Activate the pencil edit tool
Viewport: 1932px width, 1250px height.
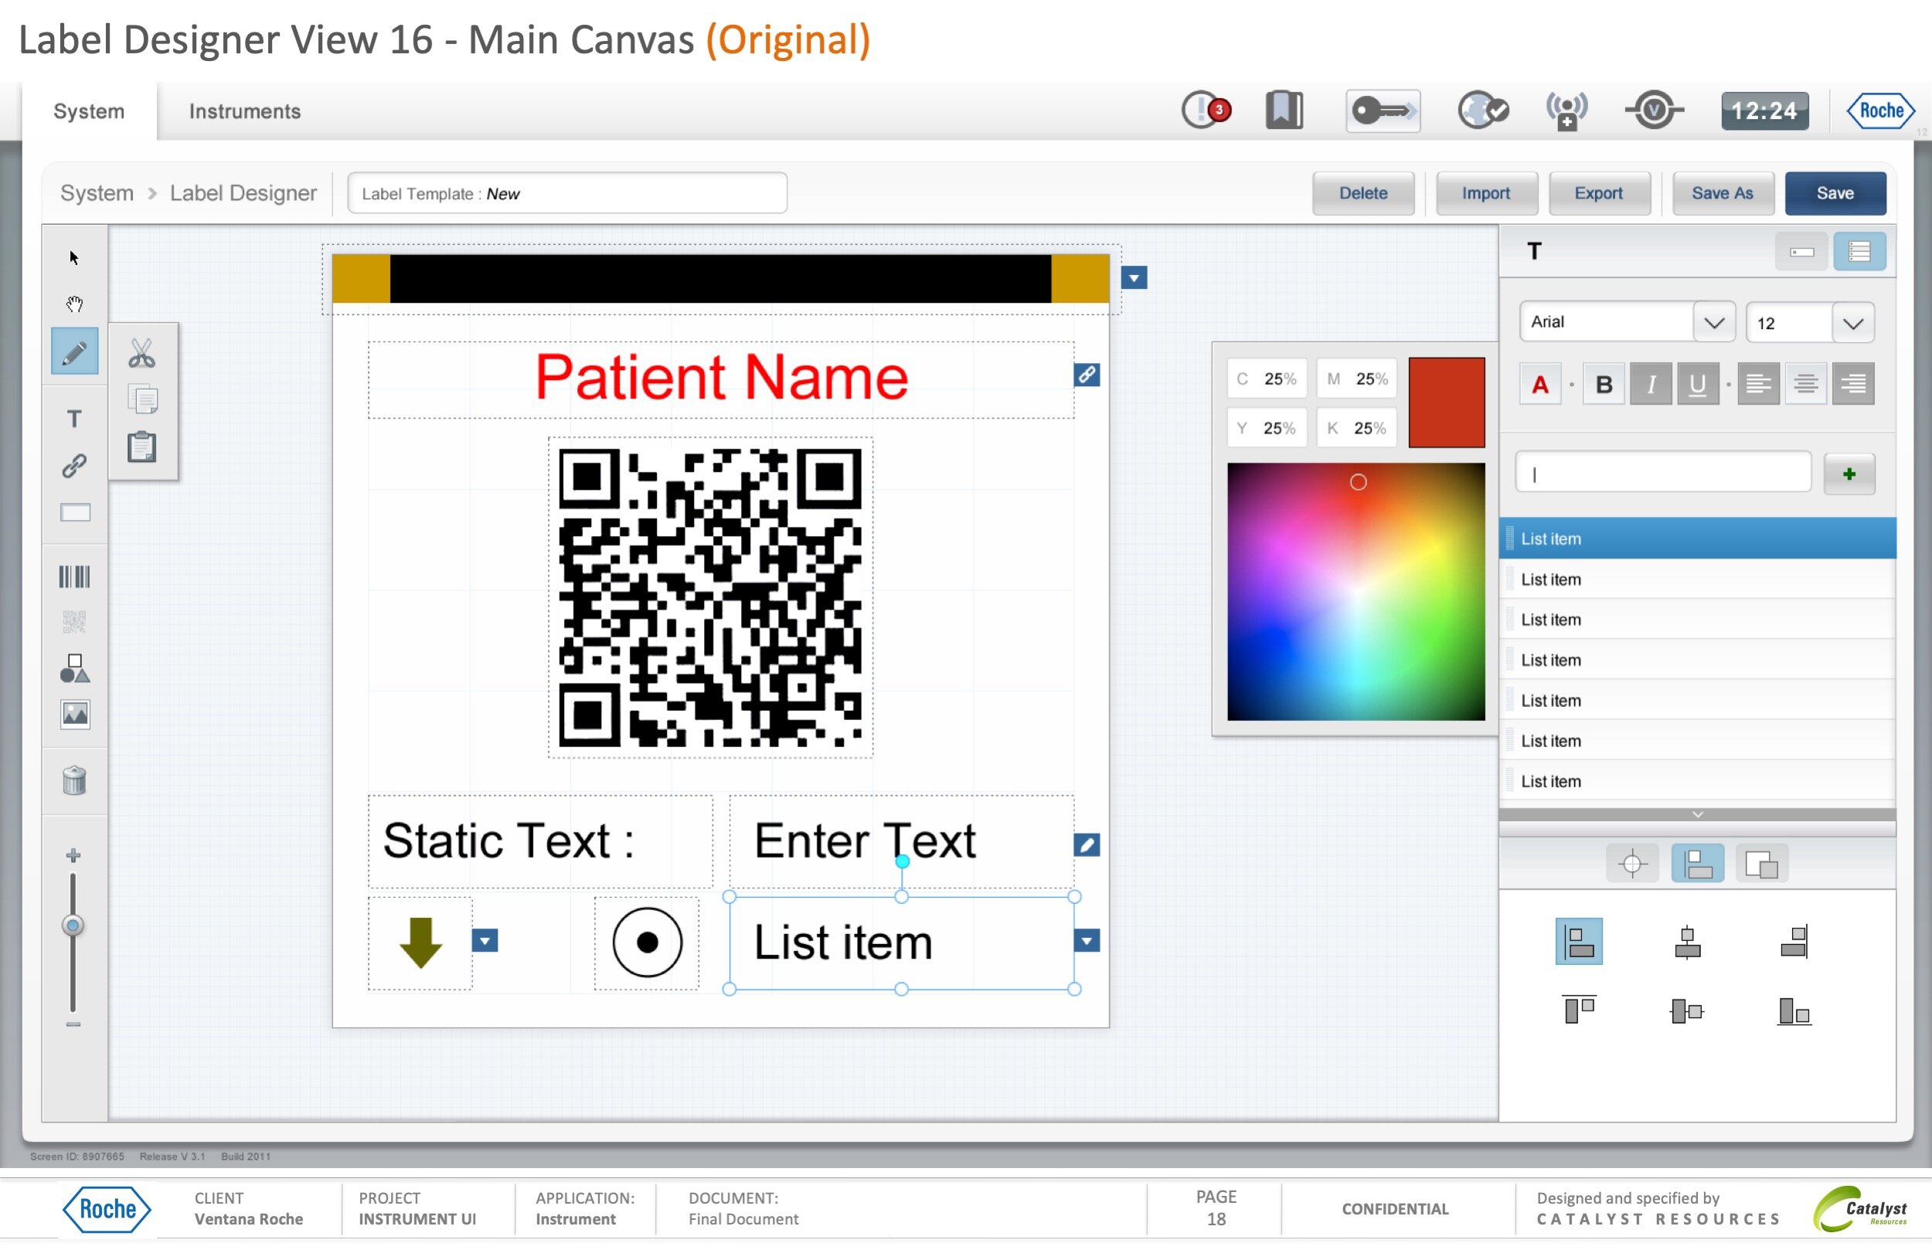(x=75, y=352)
